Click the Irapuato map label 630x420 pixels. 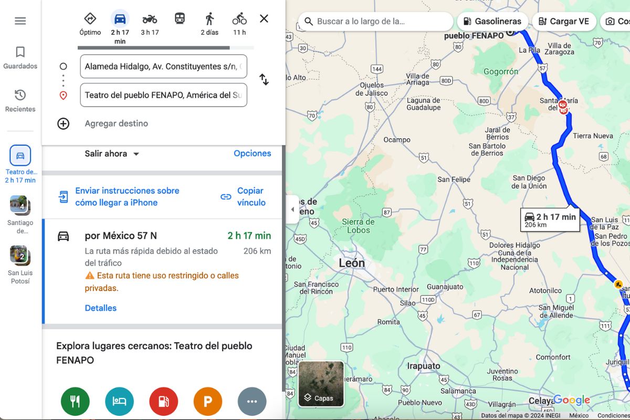(x=424, y=366)
